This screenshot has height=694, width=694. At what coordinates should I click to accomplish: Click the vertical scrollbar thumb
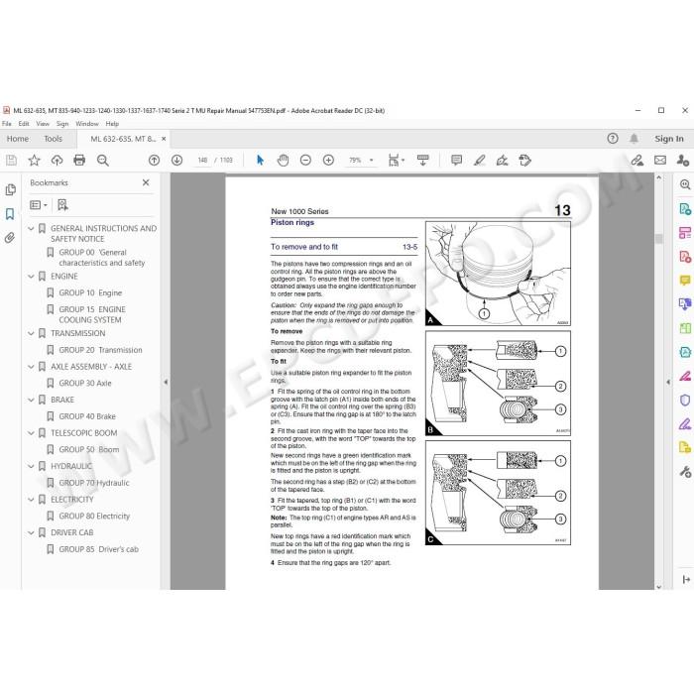pyautogui.click(x=658, y=239)
